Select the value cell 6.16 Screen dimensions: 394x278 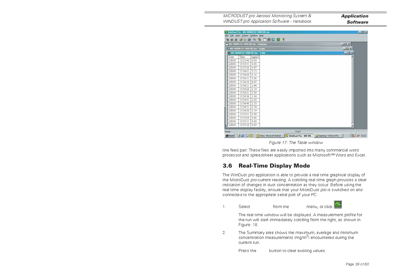(x=255, y=75)
